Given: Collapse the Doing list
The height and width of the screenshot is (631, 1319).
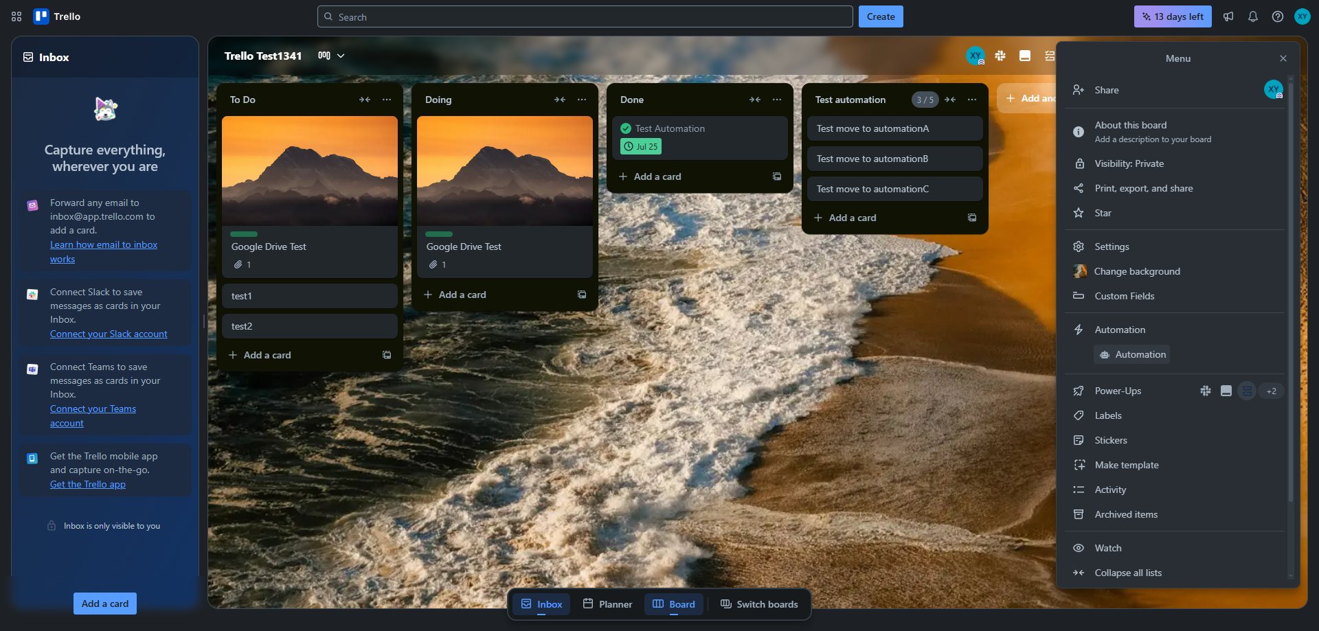Looking at the screenshot, I should click(560, 100).
